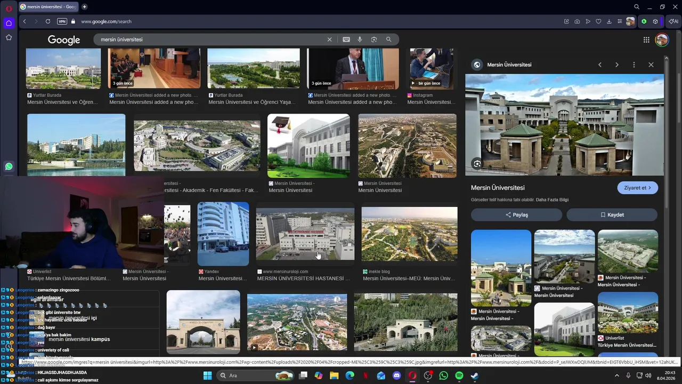Search tabs with the magnifier icon
This screenshot has height=384, width=682.
point(637,7)
